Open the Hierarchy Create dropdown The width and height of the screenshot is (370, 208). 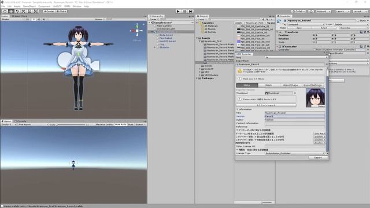(x=154, y=19)
